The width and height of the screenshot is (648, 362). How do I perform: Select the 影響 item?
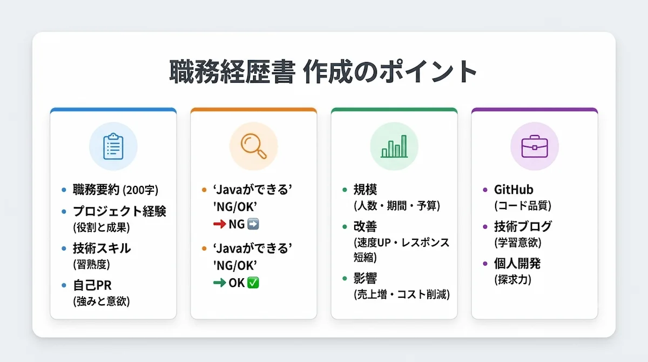(366, 278)
